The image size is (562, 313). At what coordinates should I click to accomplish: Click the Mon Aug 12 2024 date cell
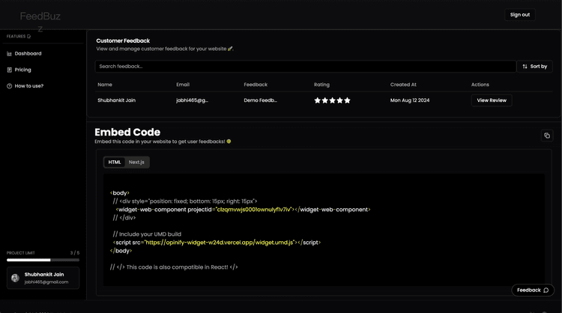click(x=410, y=100)
